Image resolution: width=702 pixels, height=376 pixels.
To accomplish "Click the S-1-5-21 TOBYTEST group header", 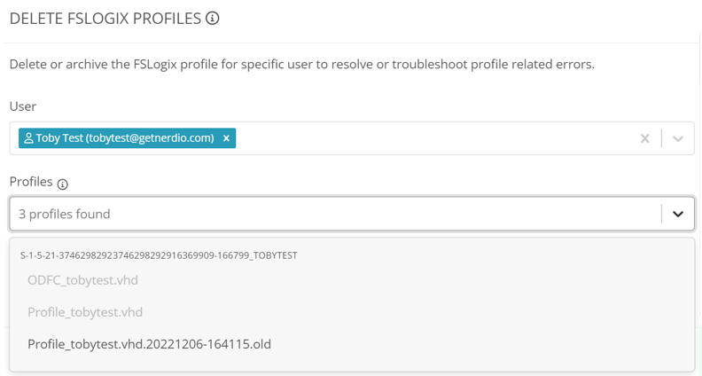I will (159, 255).
